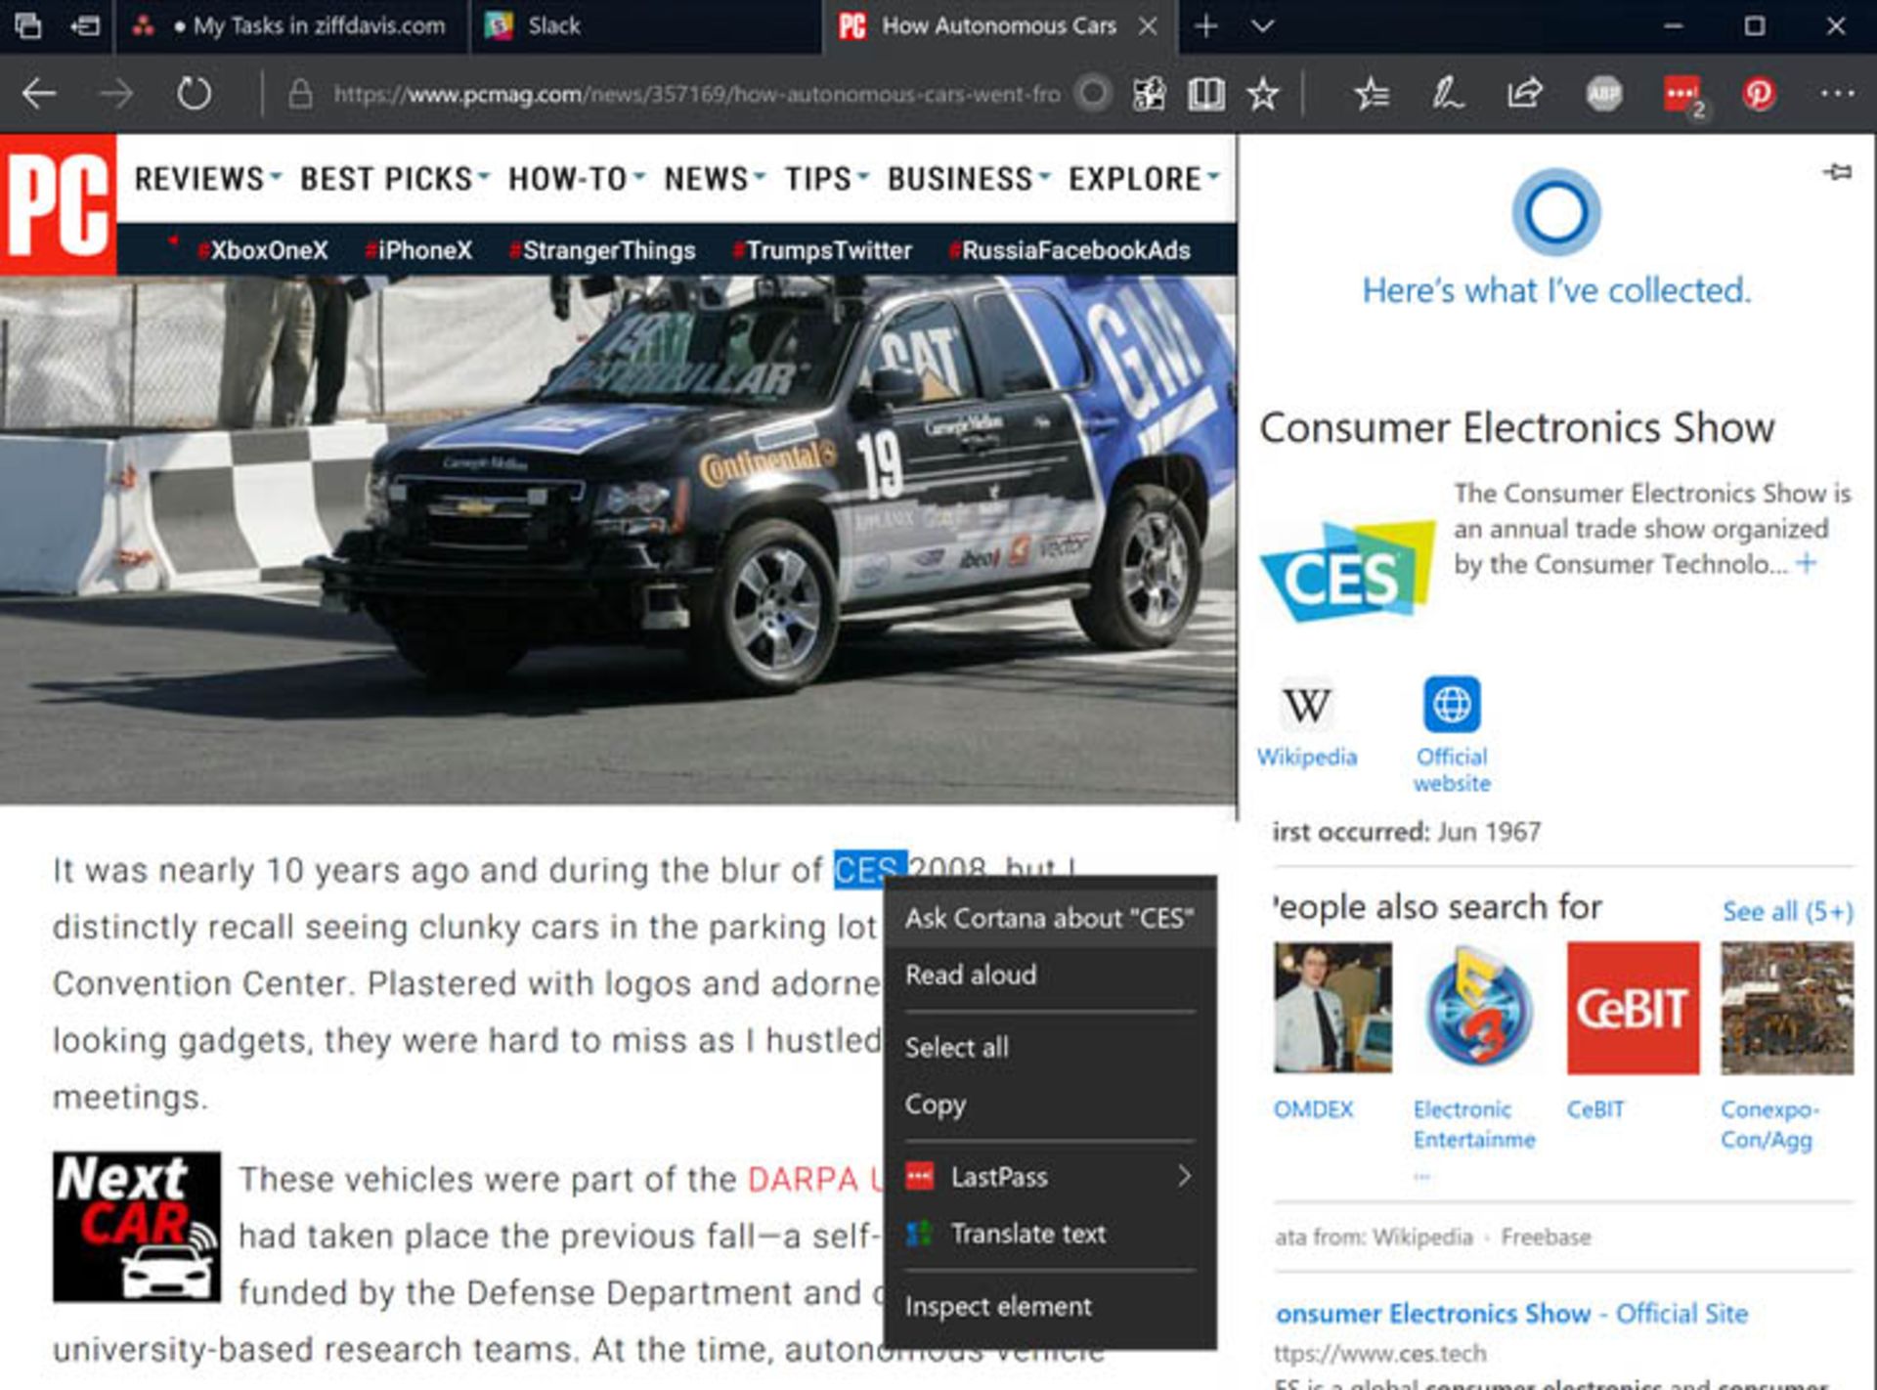Open a new tab with plus icon
The image size is (1877, 1390).
[x=1206, y=26]
